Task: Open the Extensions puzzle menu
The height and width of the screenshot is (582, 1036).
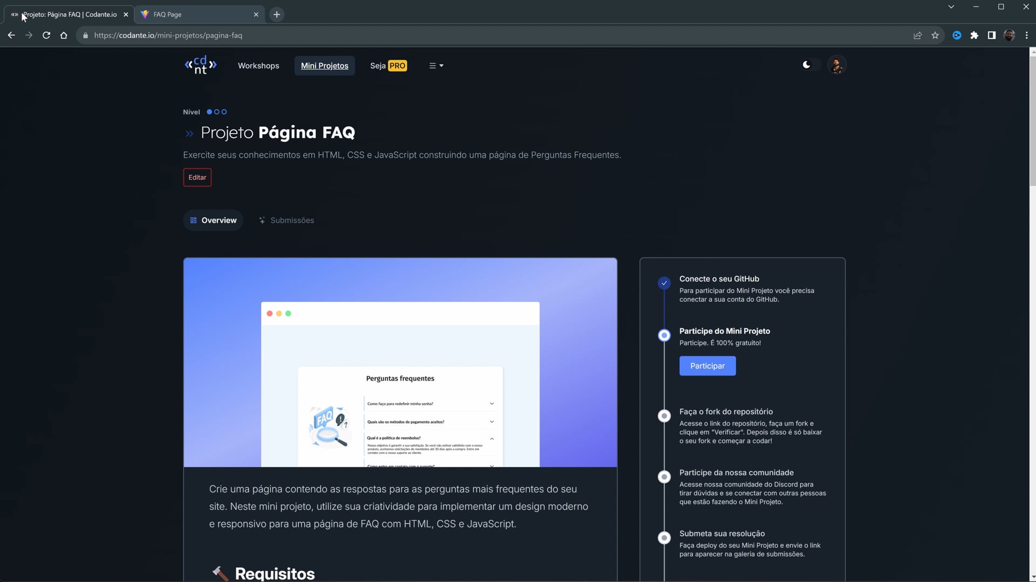Action: click(x=974, y=36)
